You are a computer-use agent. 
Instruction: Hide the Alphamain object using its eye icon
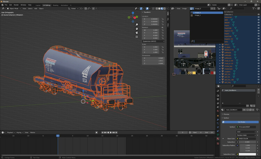pyautogui.click(x=259, y=17)
